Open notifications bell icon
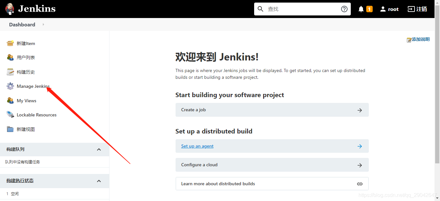The height and width of the screenshot is (201, 440). pyautogui.click(x=361, y=9)
